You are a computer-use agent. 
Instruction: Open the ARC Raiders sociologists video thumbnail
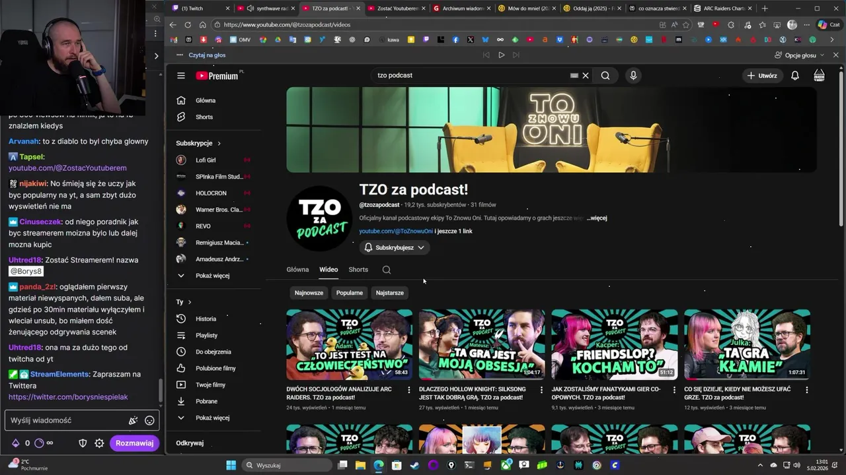tap(350, 344)
